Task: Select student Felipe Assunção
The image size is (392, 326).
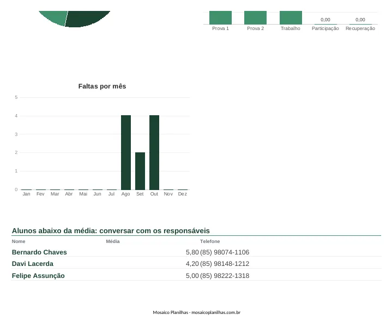Action: coord(38,276)
